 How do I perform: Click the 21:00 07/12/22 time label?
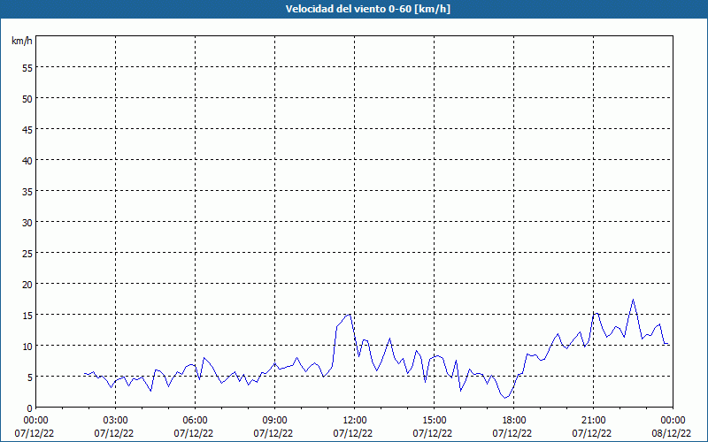tap(592, 427)
